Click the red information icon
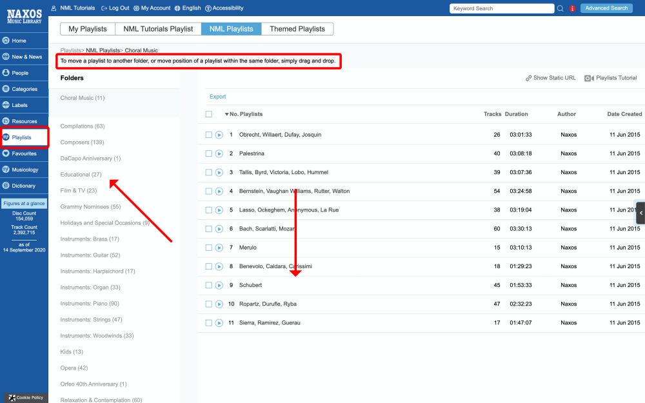Viewport: 645px width, 403px height. point(572,8)
